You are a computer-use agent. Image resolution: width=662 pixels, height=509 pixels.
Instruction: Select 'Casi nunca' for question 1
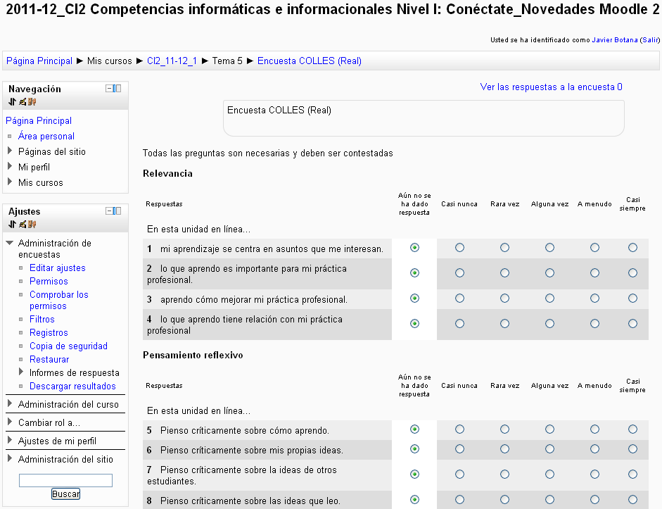click(x=460, y=248)
